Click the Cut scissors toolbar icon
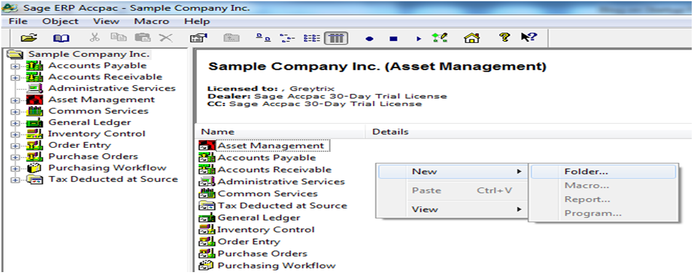 tap(95, 38)
